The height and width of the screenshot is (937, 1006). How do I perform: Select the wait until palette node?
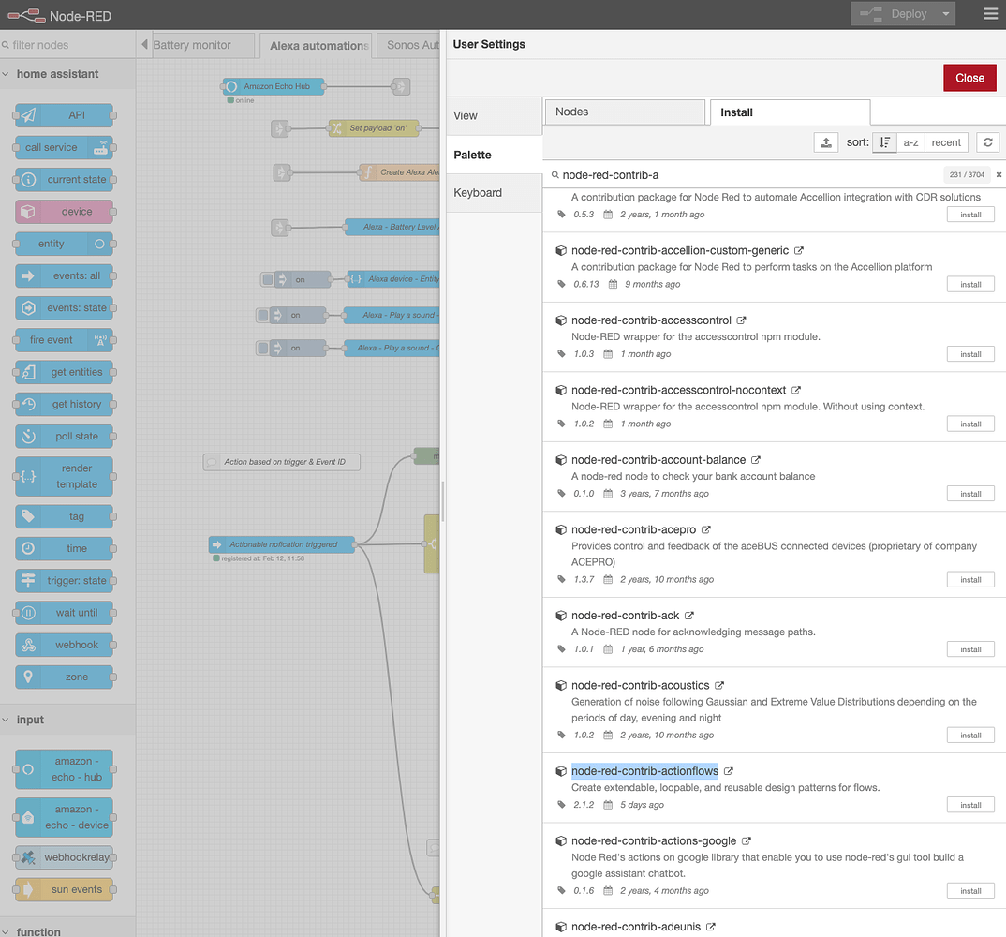click(64, 613)
